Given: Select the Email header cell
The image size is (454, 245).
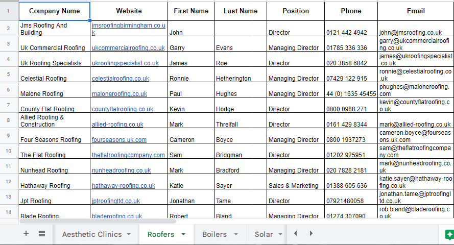Looking at the screenshot, I should pos(416,11).
